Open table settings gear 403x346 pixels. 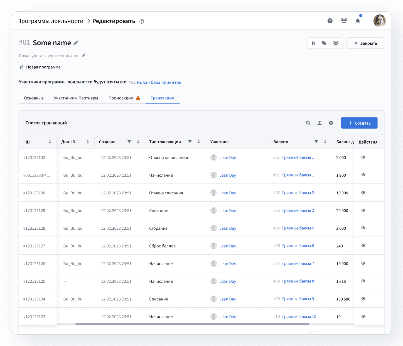(x=331, y=123)
